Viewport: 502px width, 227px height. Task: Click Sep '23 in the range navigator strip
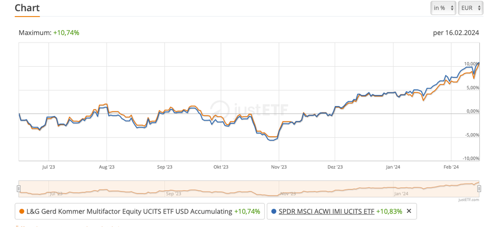point(172,193)
